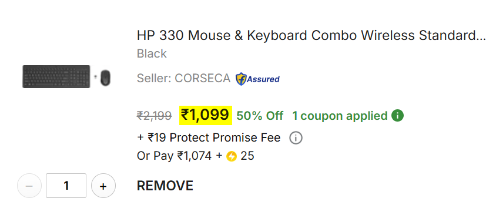Open the HP 330 Mouse & Keyboard title
496x215 pixels.
[x=311, y=36]
